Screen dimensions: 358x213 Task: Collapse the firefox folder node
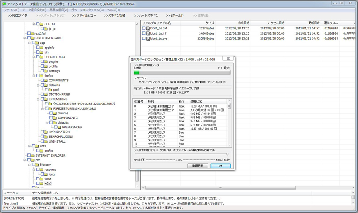click(33, 76)
